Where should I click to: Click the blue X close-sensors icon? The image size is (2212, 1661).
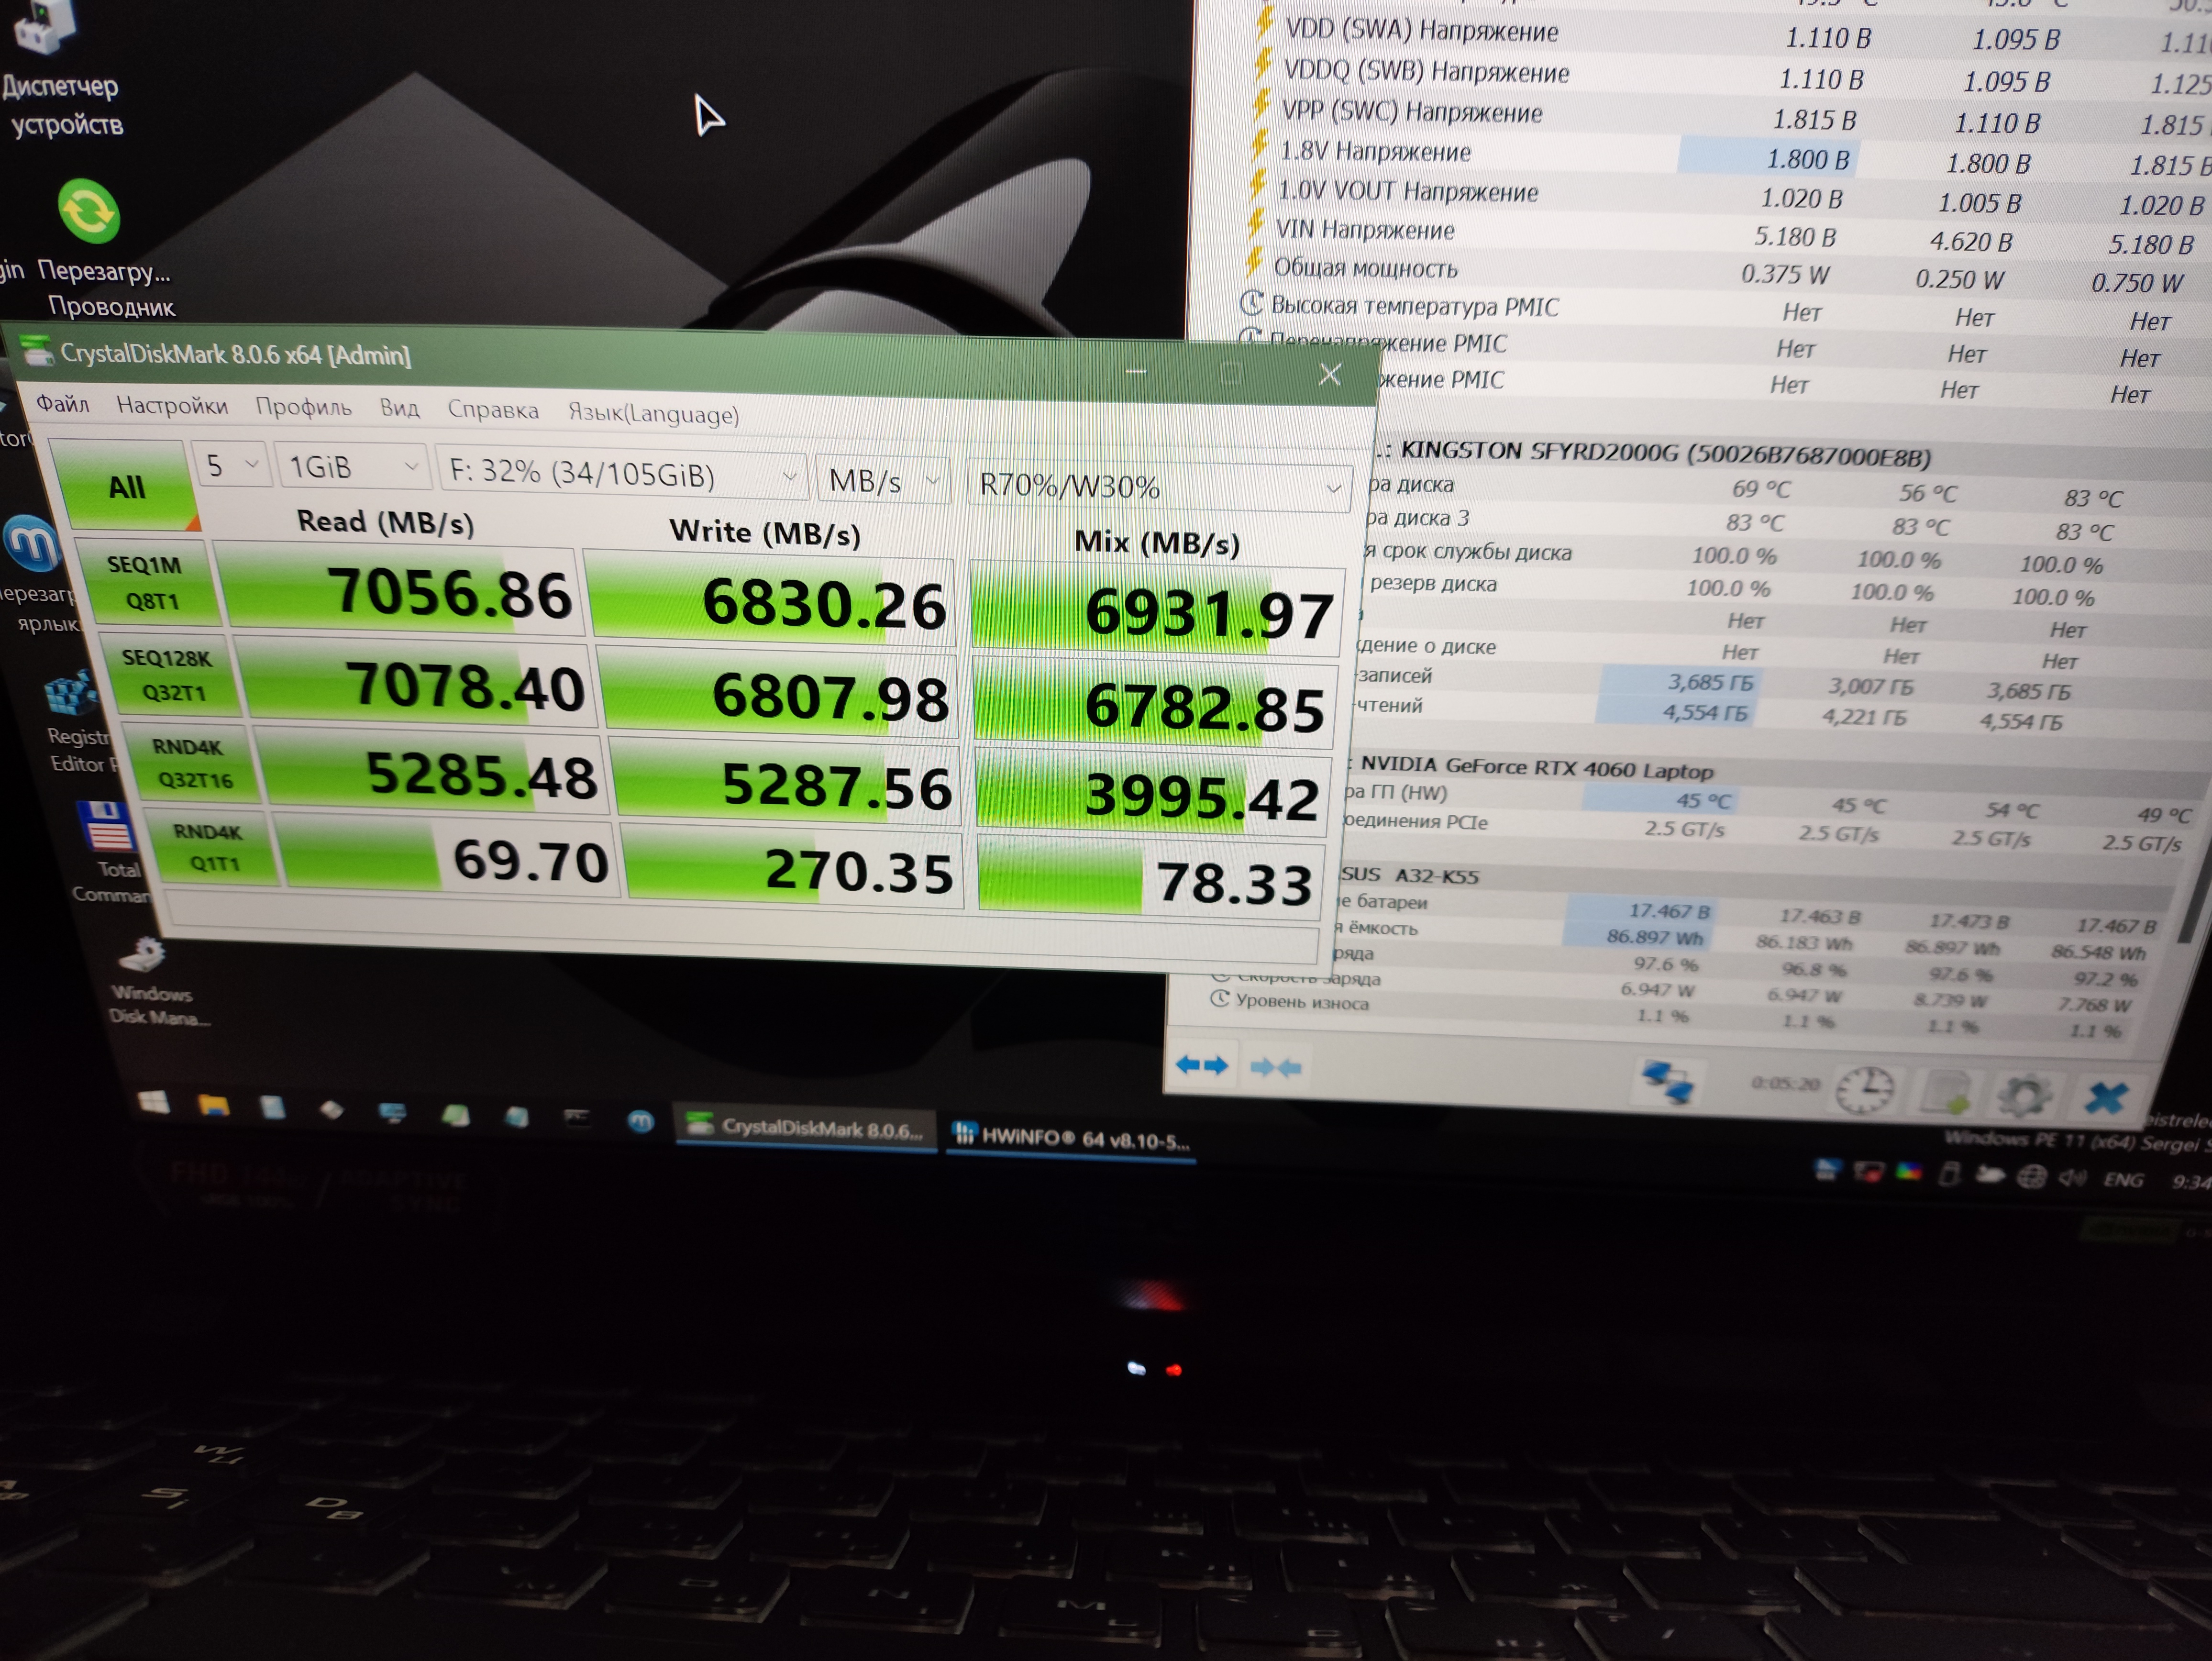[2106, 1098]
